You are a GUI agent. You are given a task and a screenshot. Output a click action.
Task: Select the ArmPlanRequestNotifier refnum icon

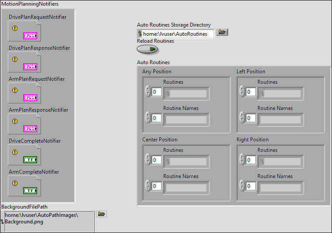24,93
